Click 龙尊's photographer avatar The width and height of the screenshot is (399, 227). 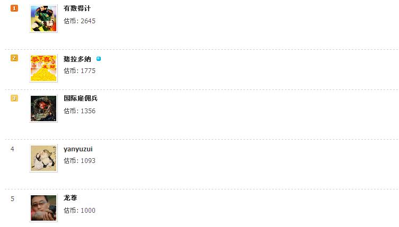click(44, 208)
